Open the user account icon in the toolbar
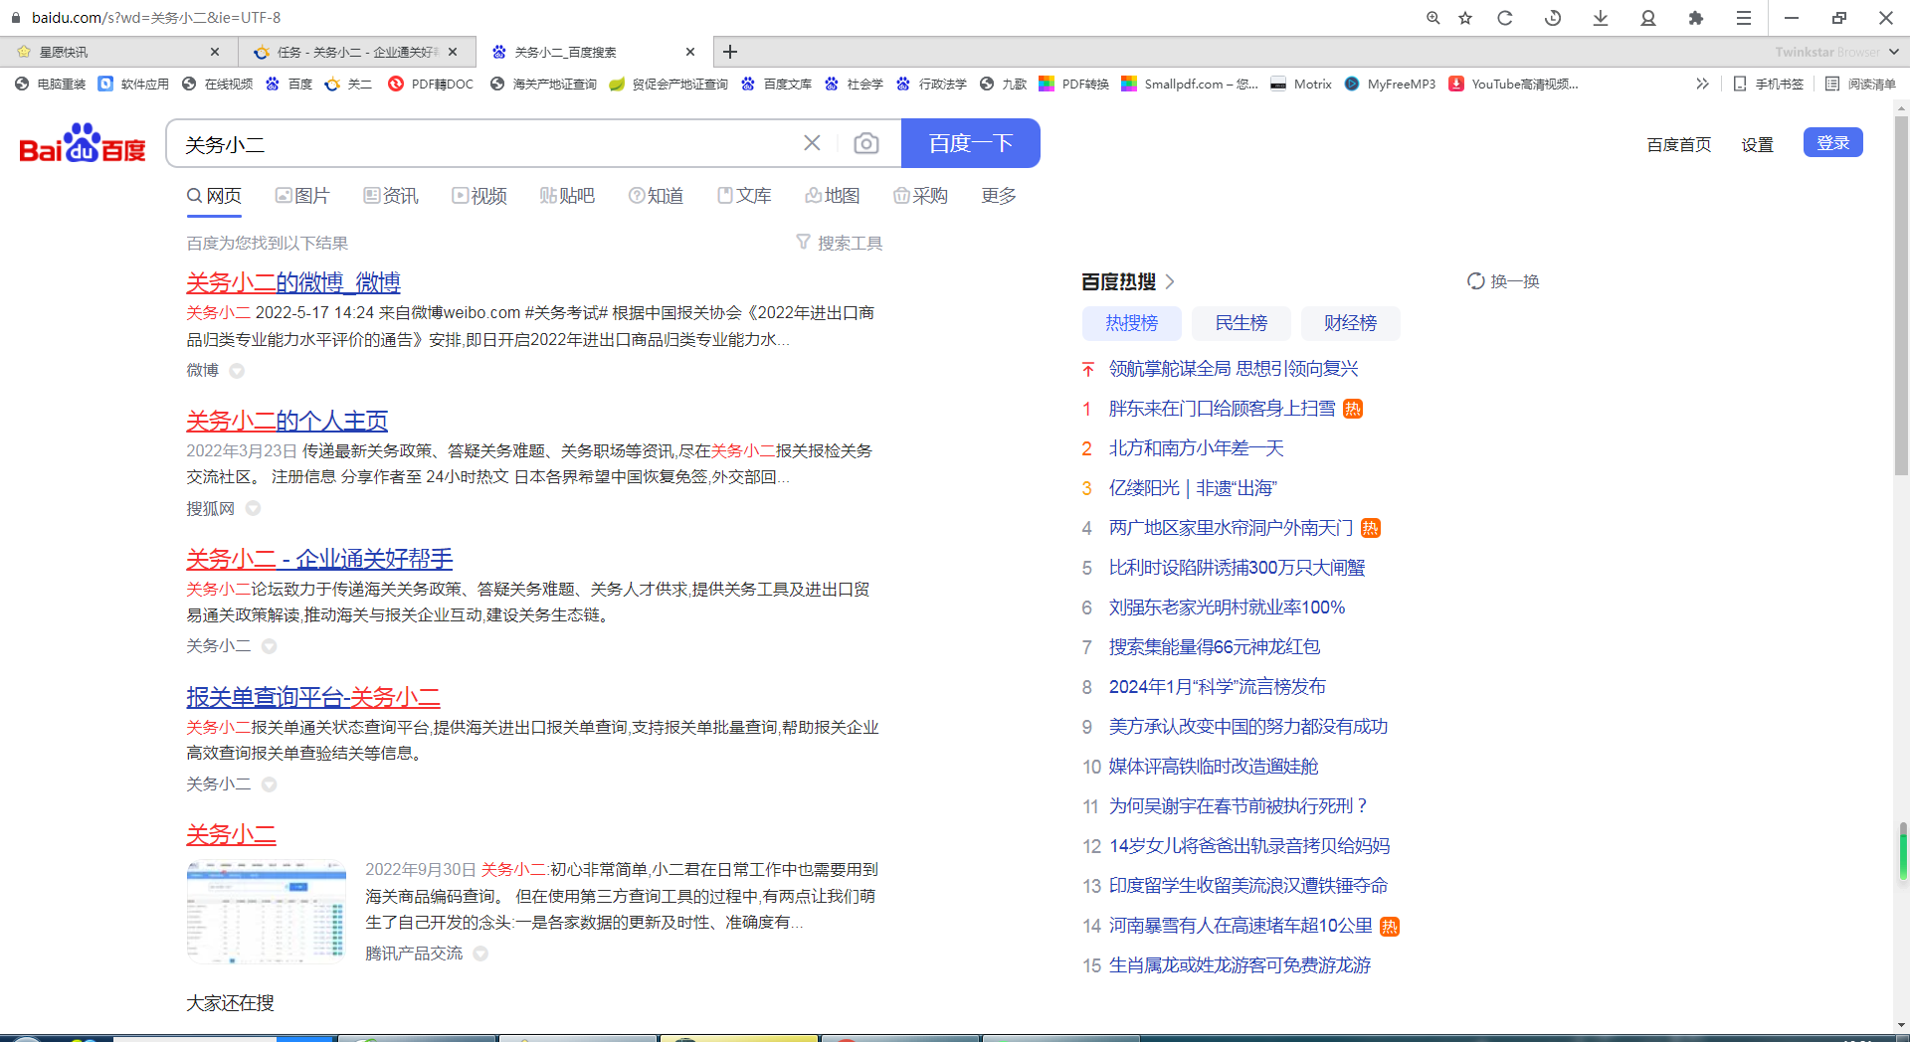The height and width of the screenshot is (1042, 1910). (x=1648, y=18)
